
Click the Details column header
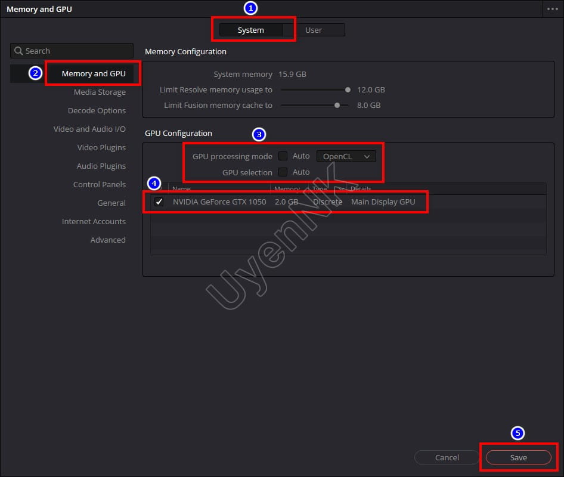click(361, 189)
